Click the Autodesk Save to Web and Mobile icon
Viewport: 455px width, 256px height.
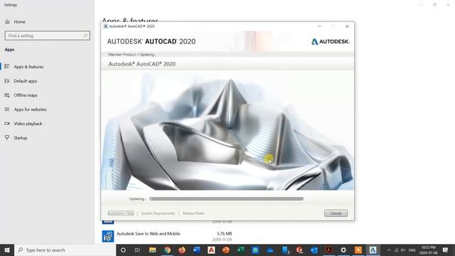click(108, 236)
